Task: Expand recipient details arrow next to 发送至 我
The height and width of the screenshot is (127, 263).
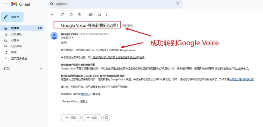Action: pyautogui.click(x=72, y=38)
